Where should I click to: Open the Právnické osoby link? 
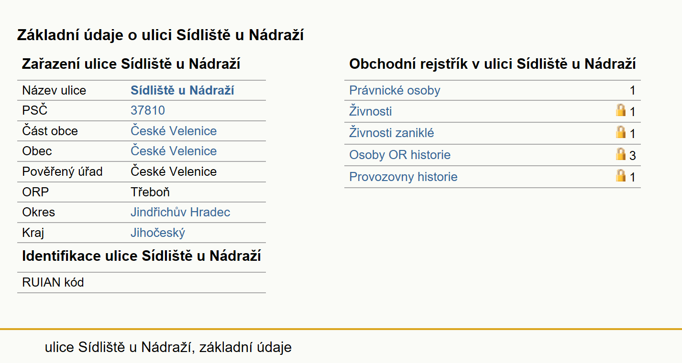coord(395,90)
